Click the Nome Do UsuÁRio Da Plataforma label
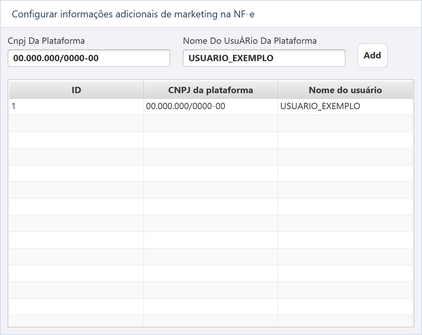 tap(250, 41)
